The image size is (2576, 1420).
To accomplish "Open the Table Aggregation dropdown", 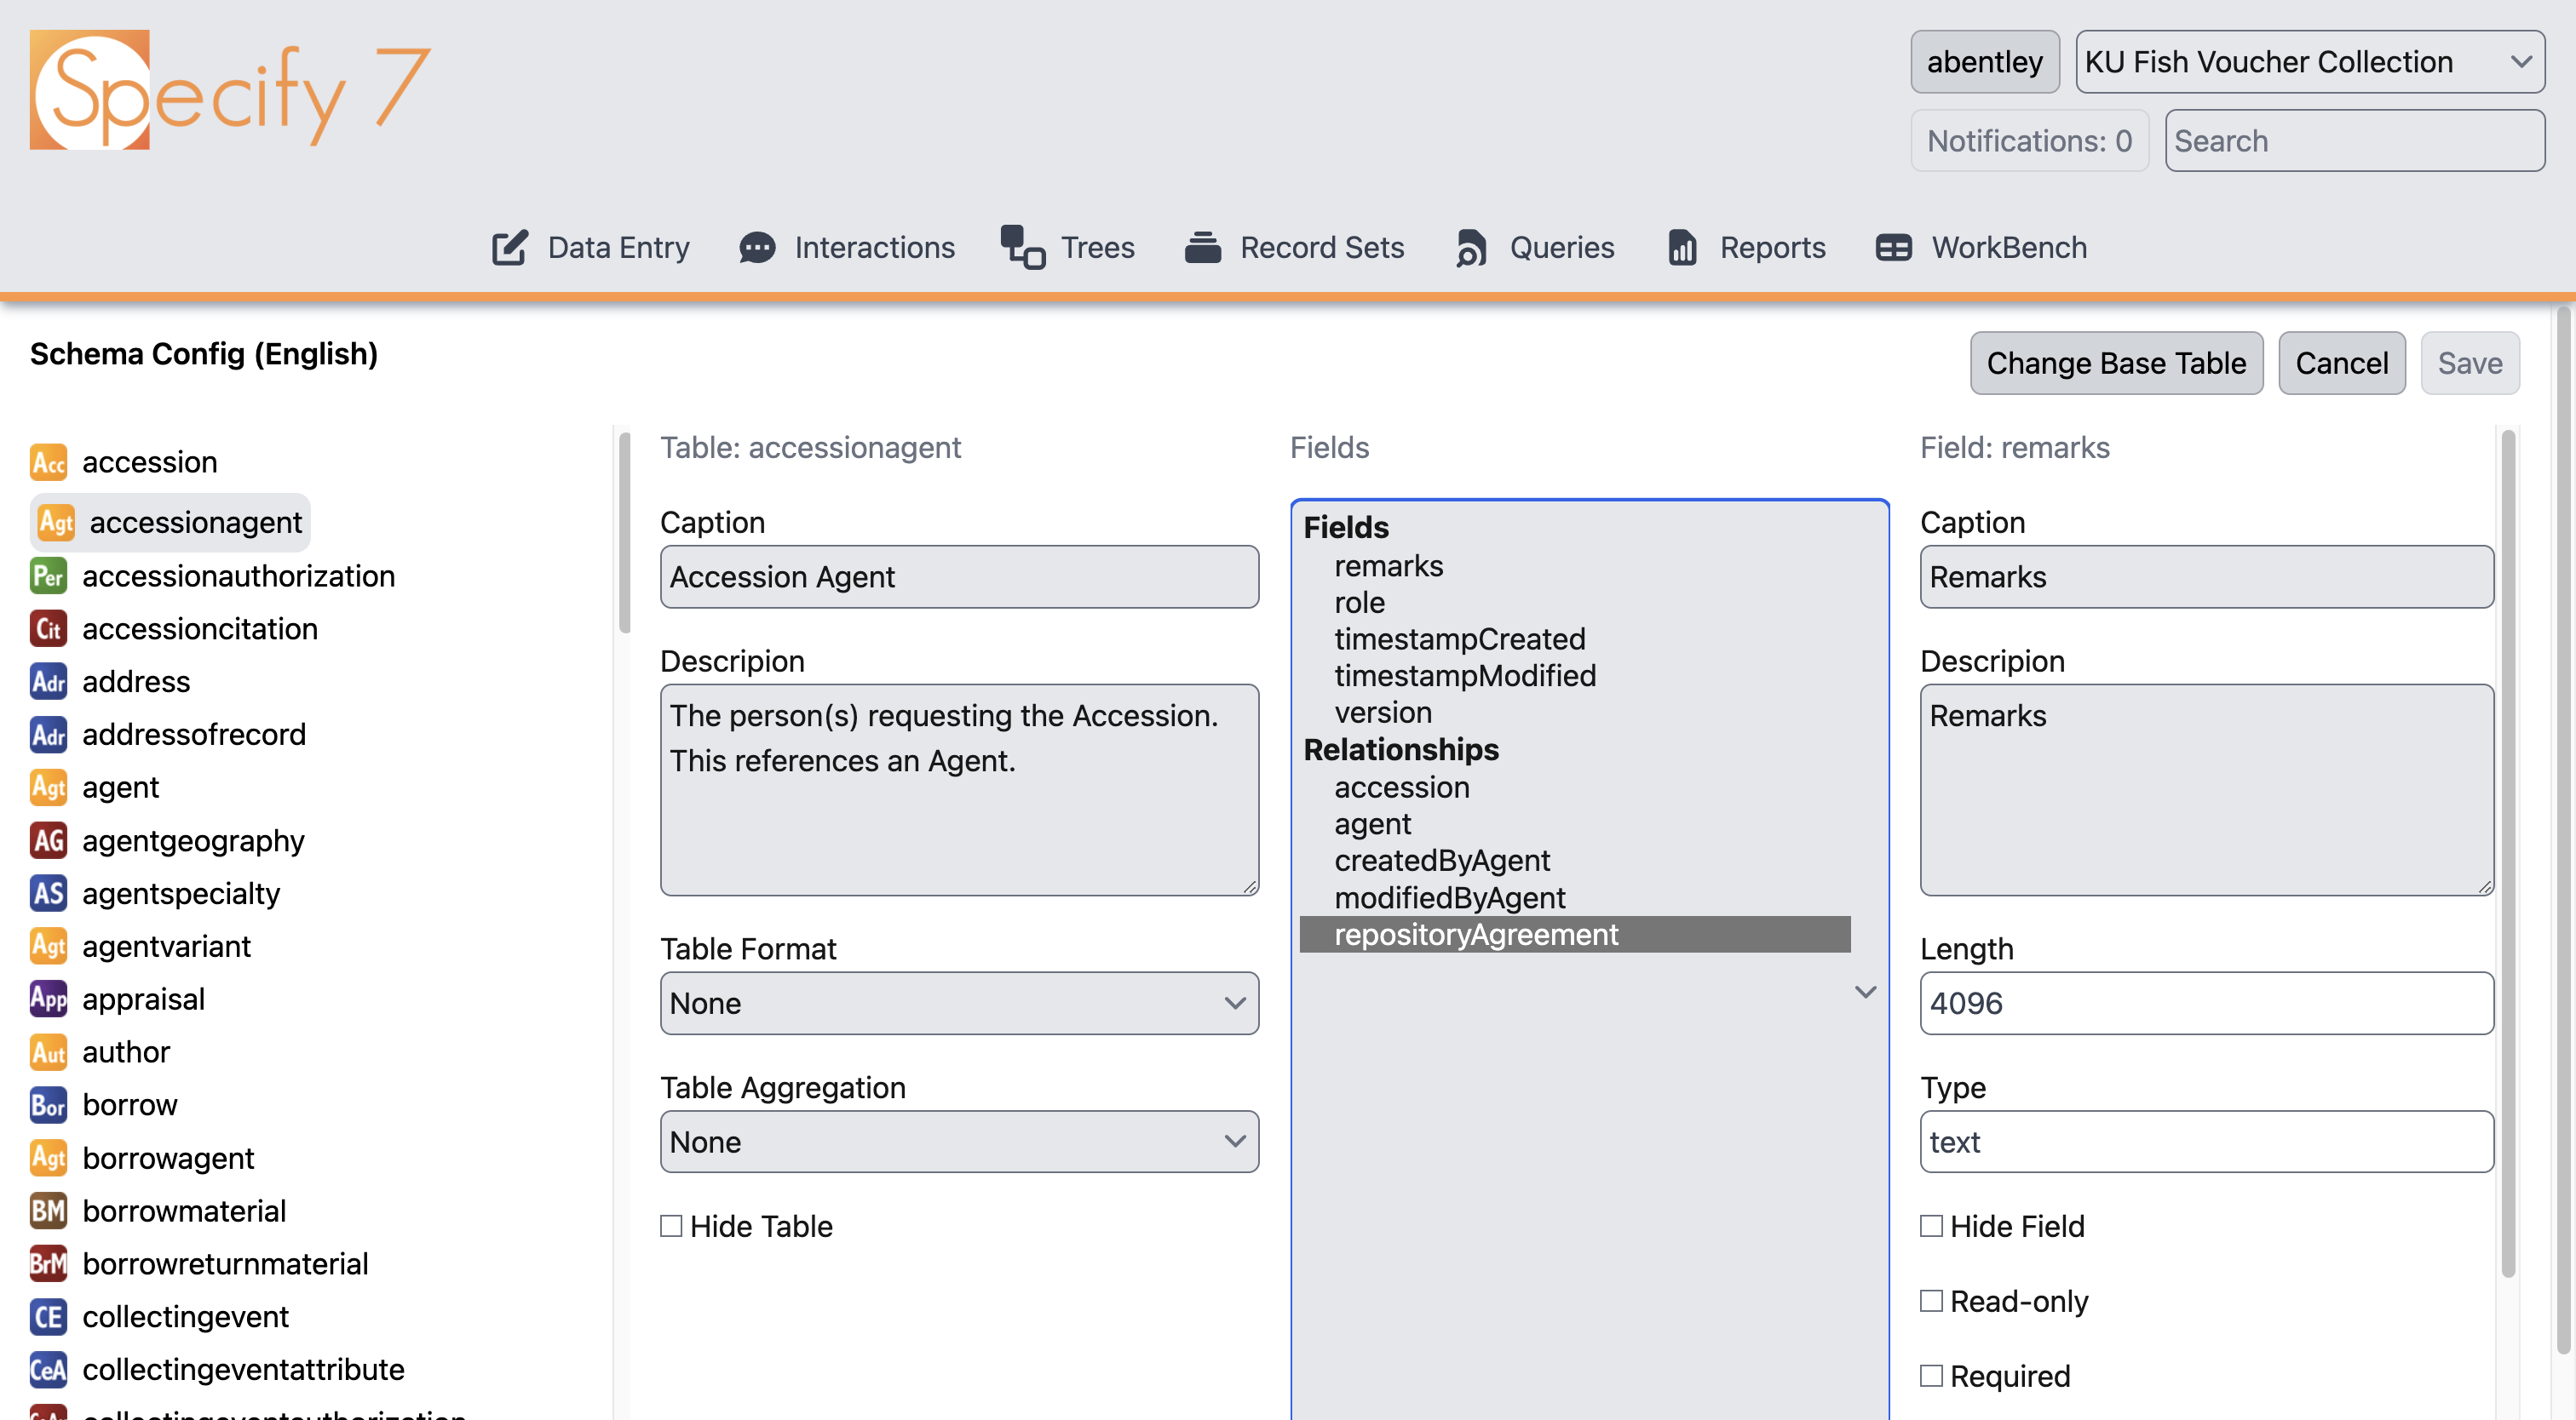I will (958, 1142).
